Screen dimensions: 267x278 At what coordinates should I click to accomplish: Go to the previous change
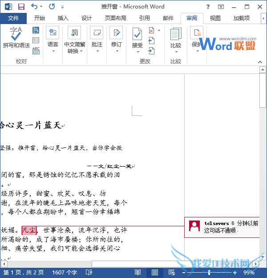pos(151,41)
